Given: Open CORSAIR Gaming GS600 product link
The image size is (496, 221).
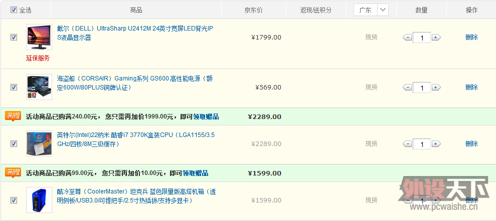Looking at the screenshot, I should 135,83.
